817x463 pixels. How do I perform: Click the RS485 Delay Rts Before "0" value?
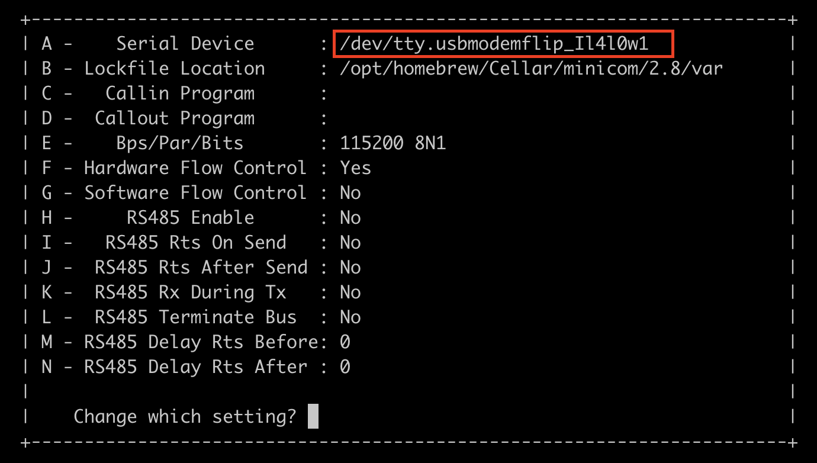(345, 342)
